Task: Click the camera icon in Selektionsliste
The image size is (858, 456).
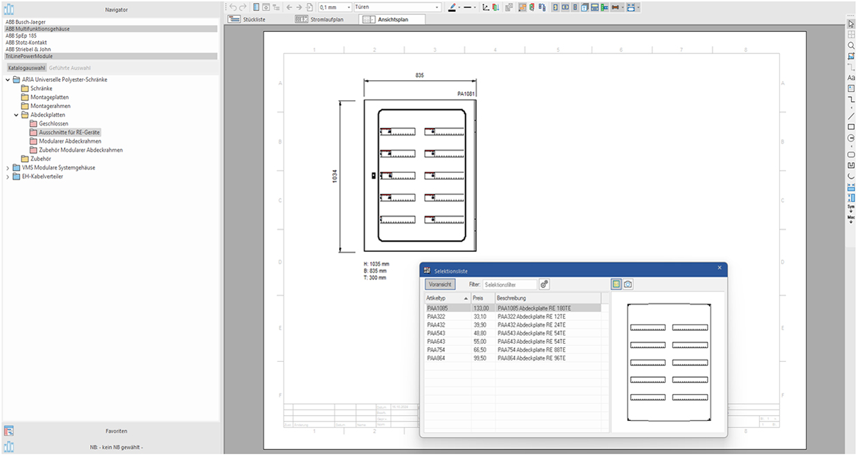Action: click(x=628, y=284)
